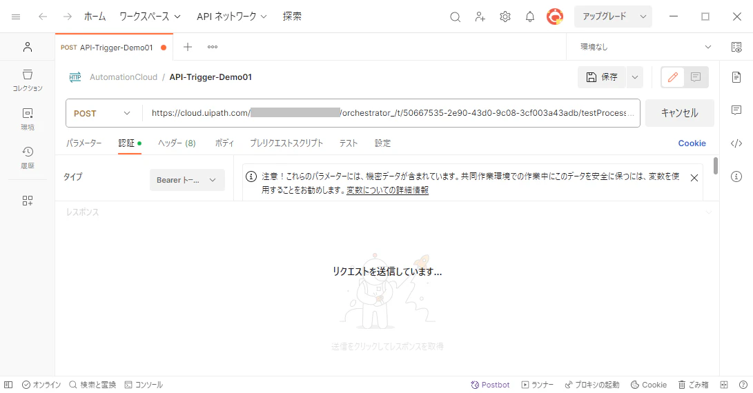
Task: Open the Cookie link under URL bar
Action: (x=692, y=143)
